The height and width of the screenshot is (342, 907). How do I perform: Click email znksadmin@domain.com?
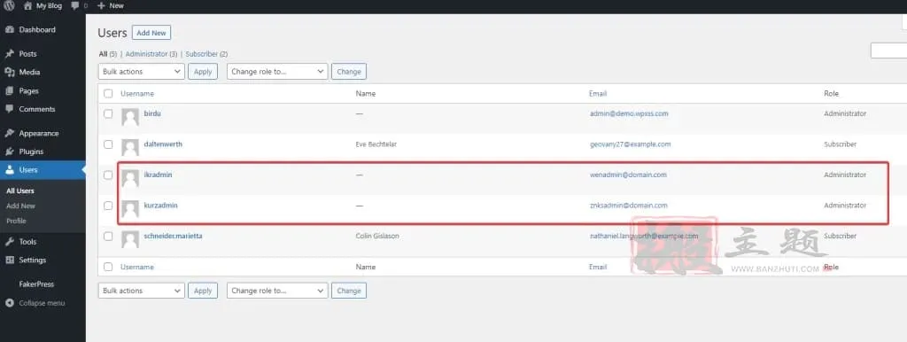tap(629, 206)
